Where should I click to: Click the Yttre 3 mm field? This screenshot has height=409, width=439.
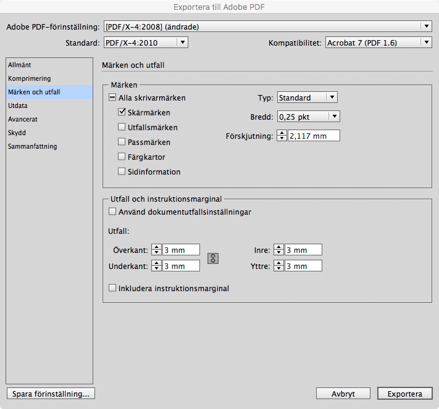304,266
